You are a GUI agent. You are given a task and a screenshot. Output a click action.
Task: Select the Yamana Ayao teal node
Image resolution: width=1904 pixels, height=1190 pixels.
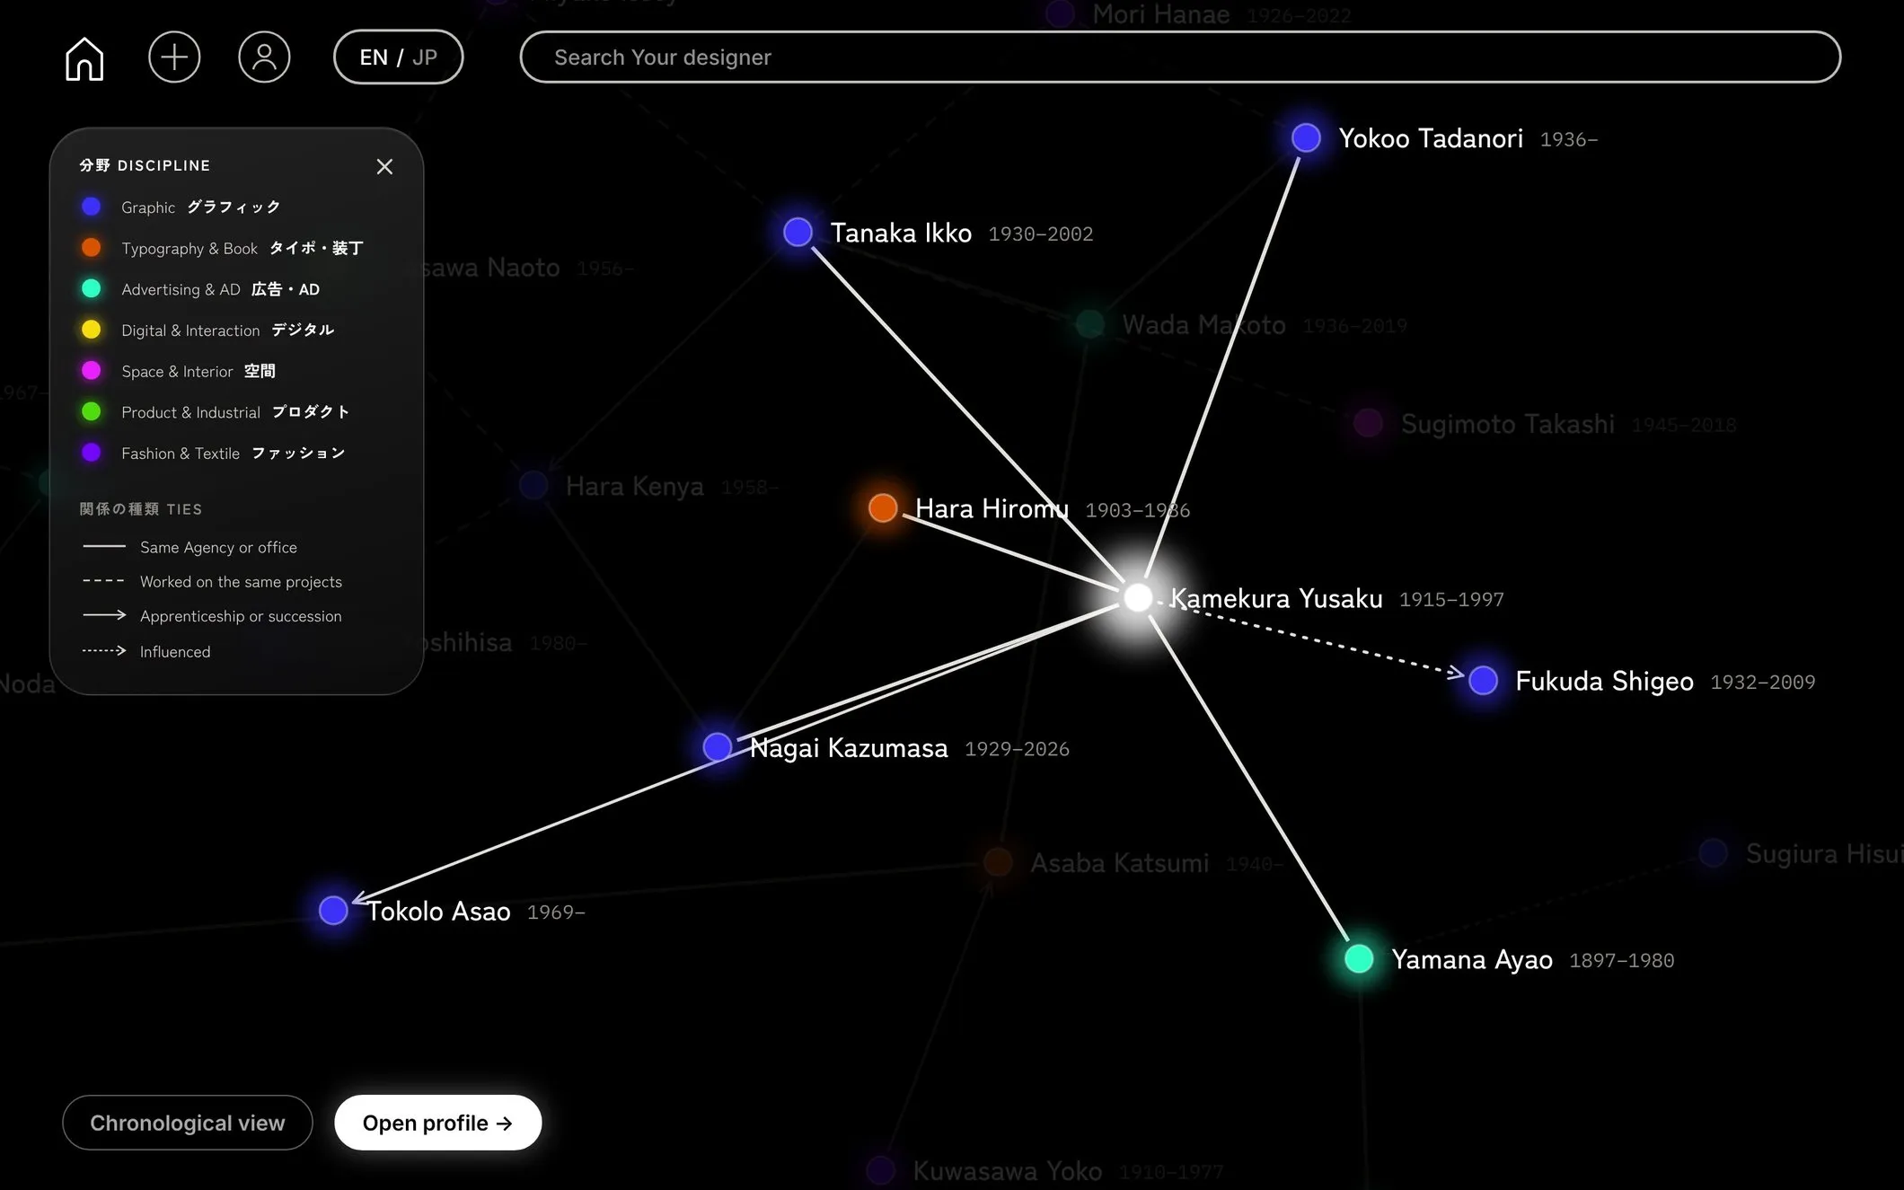point(1359,958)
